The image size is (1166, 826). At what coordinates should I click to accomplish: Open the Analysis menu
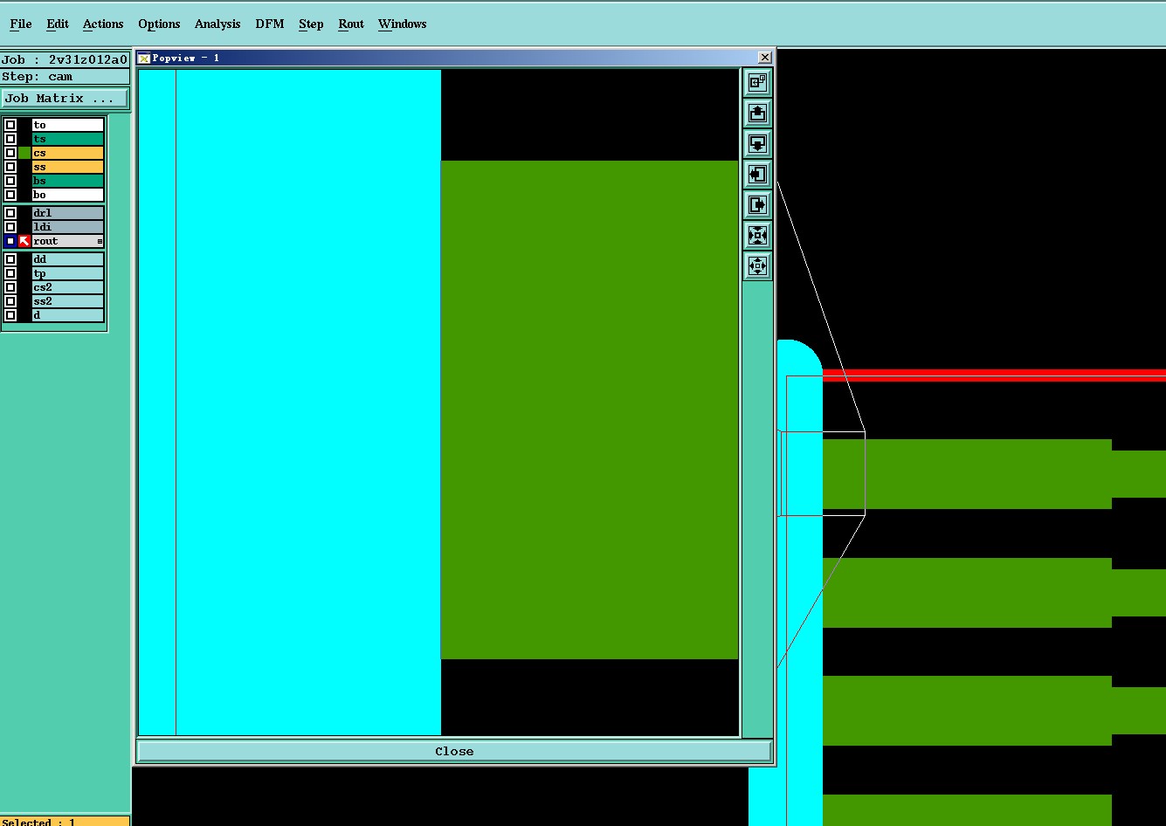click(217, 24)
